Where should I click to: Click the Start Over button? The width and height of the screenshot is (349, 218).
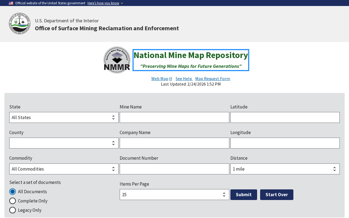point(276,195)
